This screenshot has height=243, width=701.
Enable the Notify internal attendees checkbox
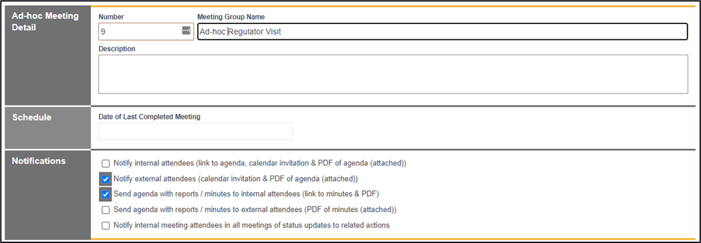[106, 164]
